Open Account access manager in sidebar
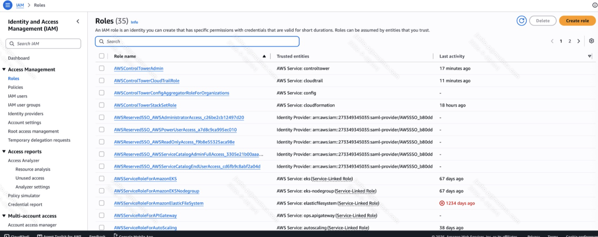 click(x=32, y=225)
